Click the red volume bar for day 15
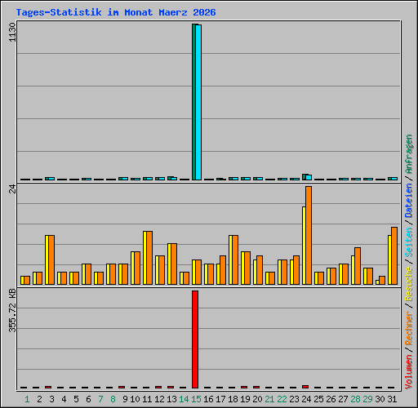 pyautogui.click(x=195, y=339)
